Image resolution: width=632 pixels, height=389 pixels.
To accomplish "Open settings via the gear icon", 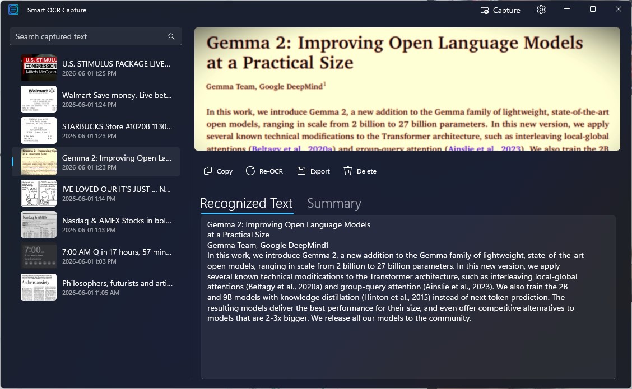I will 541,10.
